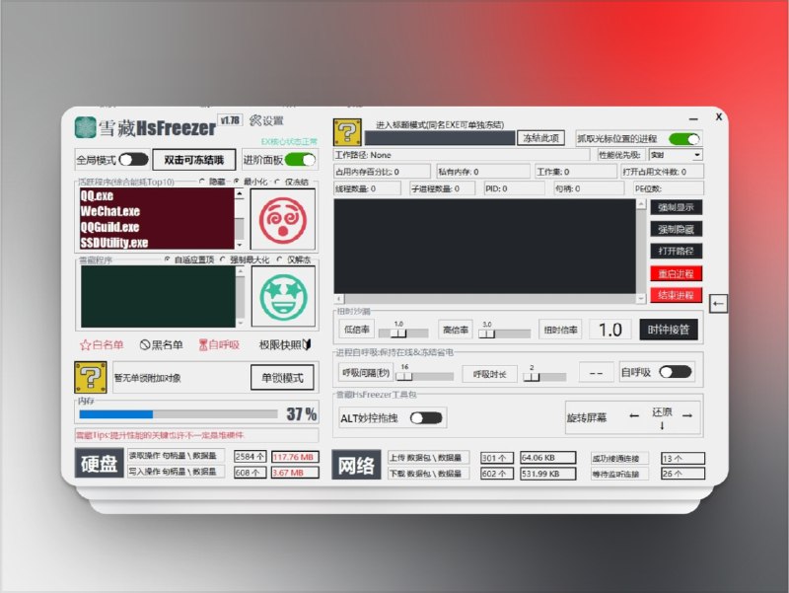Click the 网络 network stats icon
789x593 pixels.
[x=354, y=464]
